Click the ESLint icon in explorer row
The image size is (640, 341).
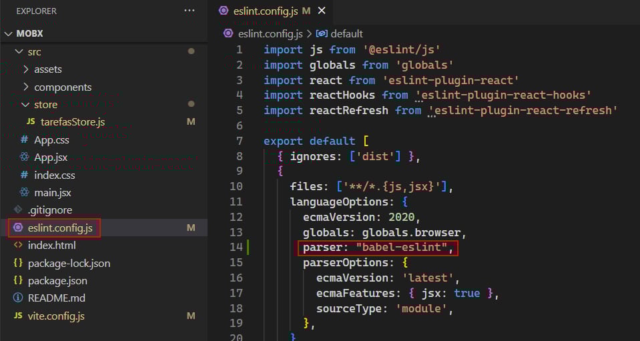pos(18,228)
